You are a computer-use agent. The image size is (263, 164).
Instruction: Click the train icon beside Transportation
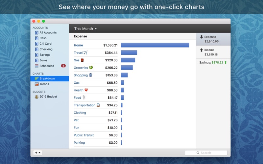pos(98,105)
